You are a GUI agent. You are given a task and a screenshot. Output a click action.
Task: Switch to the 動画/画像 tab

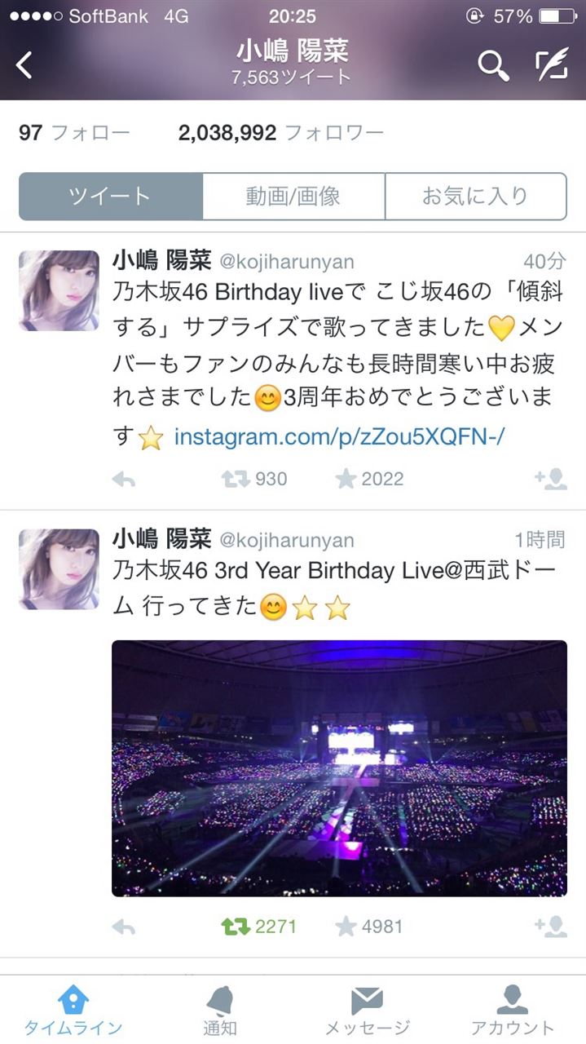pyautogui.click(x=293, y=197)
